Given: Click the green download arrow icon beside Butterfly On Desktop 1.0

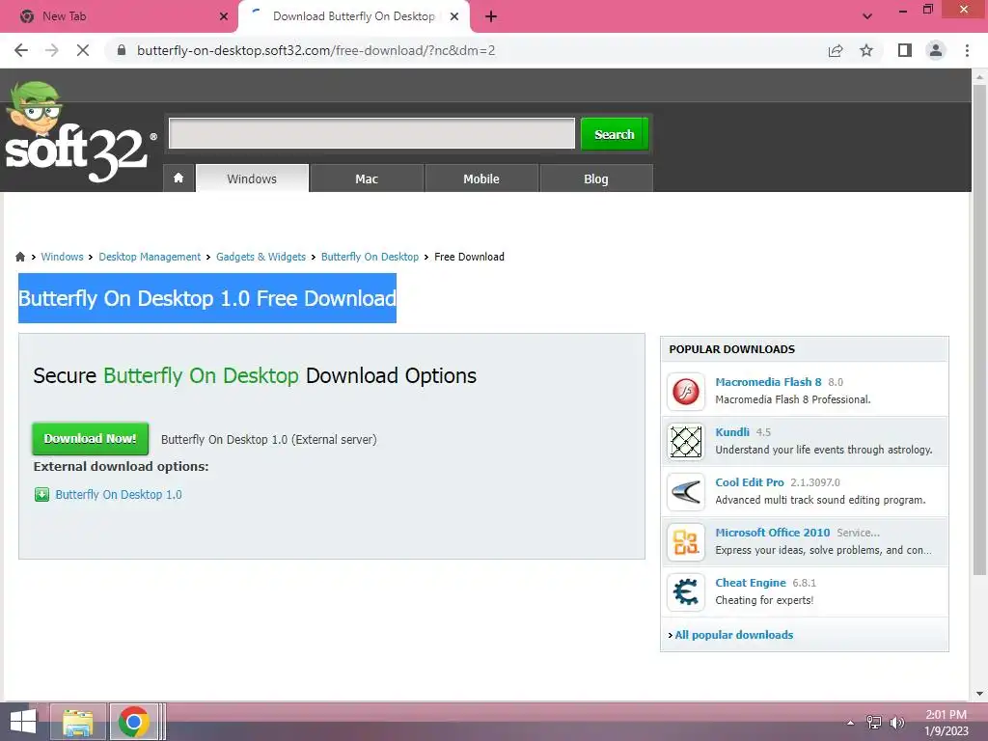Looking at the screenshot, I should click(x=41, y=495).
